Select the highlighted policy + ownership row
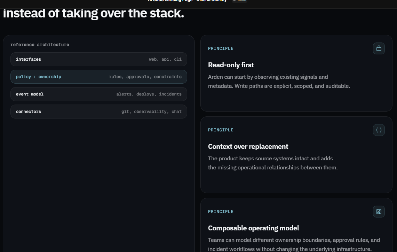Image resolution: width=397 pixels, height=252 pixels. (x=99, y=77)
